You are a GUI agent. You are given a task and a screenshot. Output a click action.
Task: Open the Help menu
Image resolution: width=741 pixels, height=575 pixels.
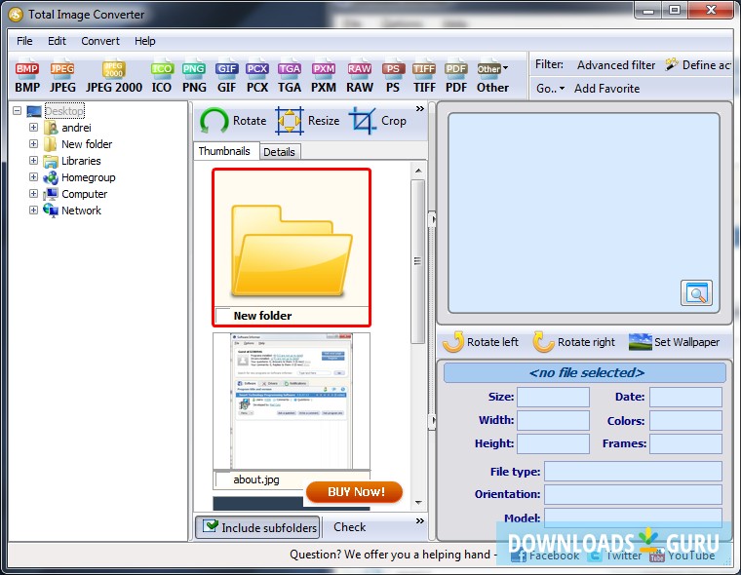click(x=144, y=41)
